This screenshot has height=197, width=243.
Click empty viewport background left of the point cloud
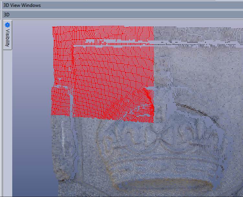(31, 113)
